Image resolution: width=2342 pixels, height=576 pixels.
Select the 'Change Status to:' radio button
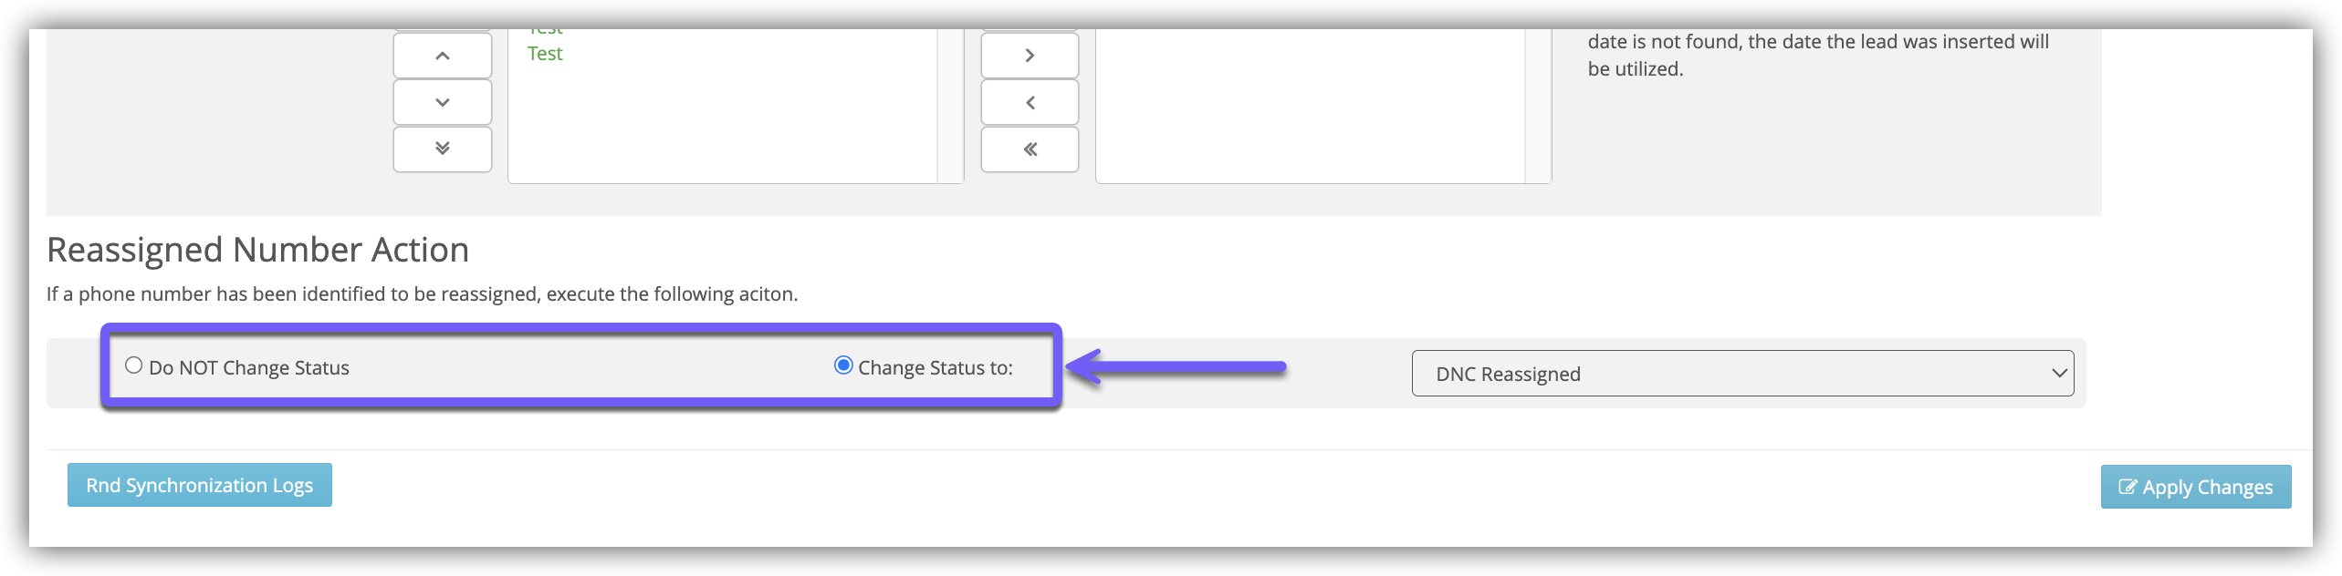[843, 365]
